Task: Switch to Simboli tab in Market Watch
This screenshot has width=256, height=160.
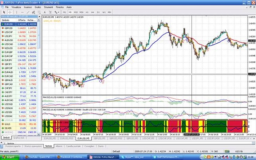Action: pyautogui.click(x=7, y=137)
